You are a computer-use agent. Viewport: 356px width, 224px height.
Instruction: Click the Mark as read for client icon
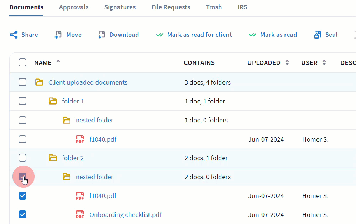(x=160, y=35)
